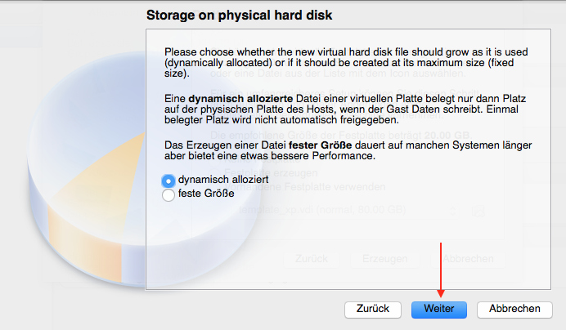Click the disk pie illustration on left

point(74,204)
